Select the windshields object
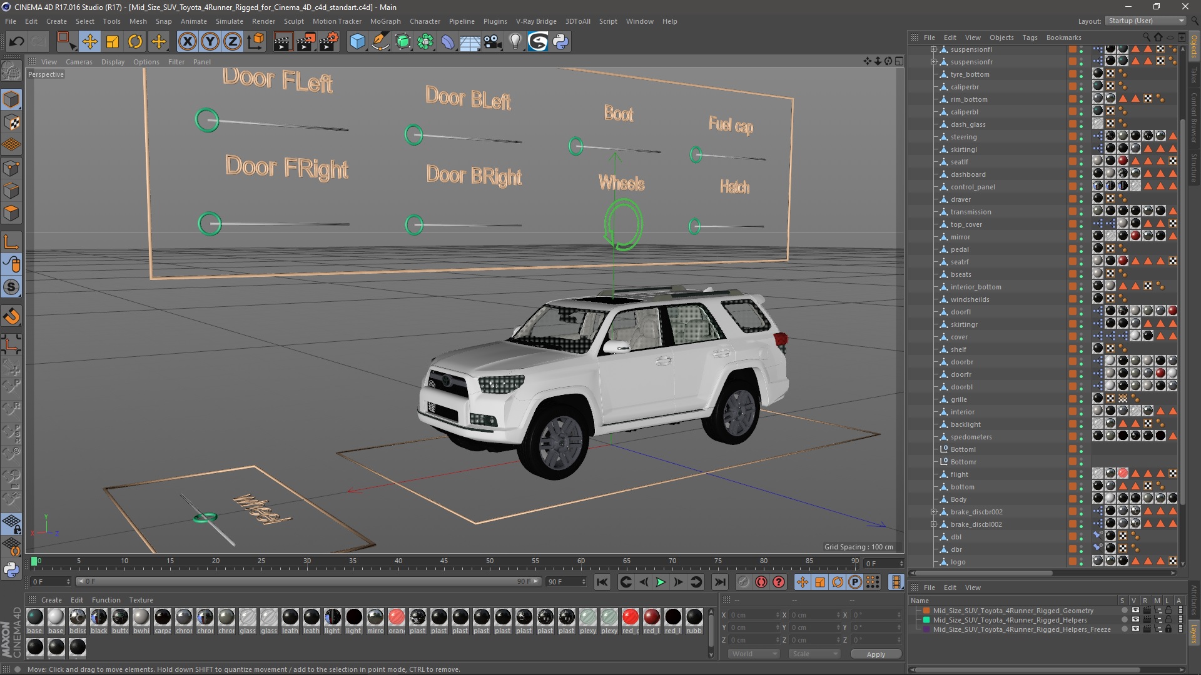The width and height of the screenshot is (1201, 675). pos(970,299)
